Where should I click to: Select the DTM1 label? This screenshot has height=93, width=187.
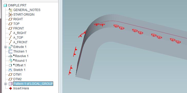17,75
